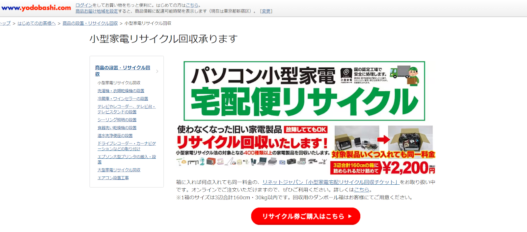
Task: Click the 故障してもOK red badge
Action: [x=306, y=130]
